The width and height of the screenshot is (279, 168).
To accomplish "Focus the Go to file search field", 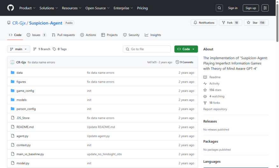I will point(147,49).
